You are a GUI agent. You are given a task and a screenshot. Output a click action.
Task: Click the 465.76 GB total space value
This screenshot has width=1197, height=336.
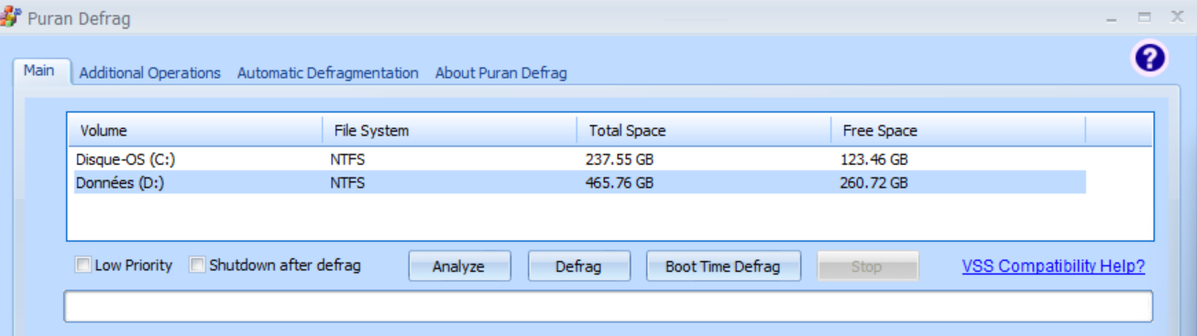[620, 182]
